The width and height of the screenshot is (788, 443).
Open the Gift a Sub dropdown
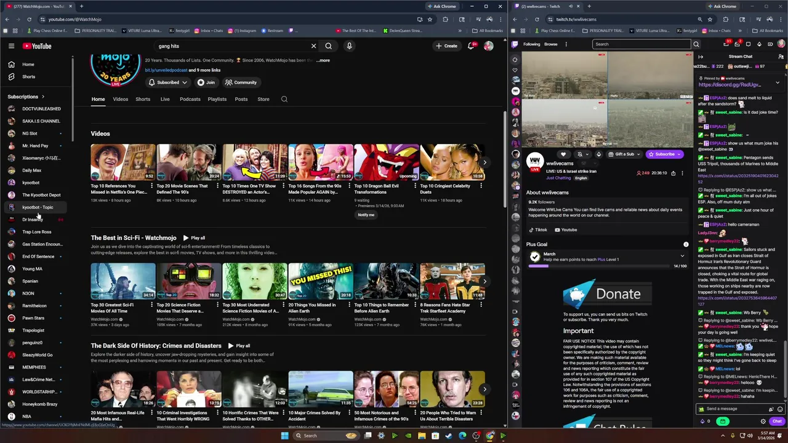[624, 154]
